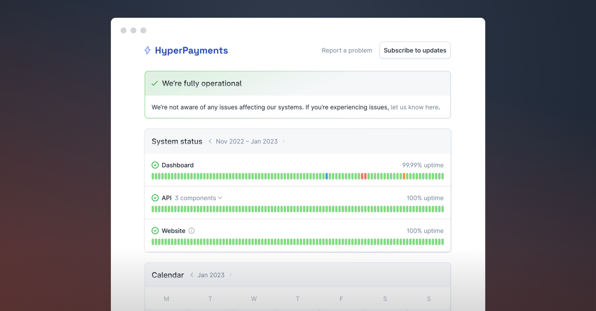The width and height of the screenshot is (596, 311).
Task: Click the Dashboard operational status check icon
Action: pos(155,165)
